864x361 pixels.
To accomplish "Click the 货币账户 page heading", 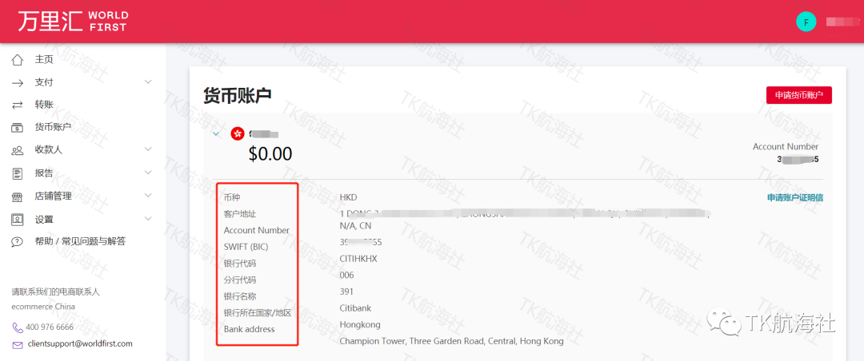I will [237, 95].
